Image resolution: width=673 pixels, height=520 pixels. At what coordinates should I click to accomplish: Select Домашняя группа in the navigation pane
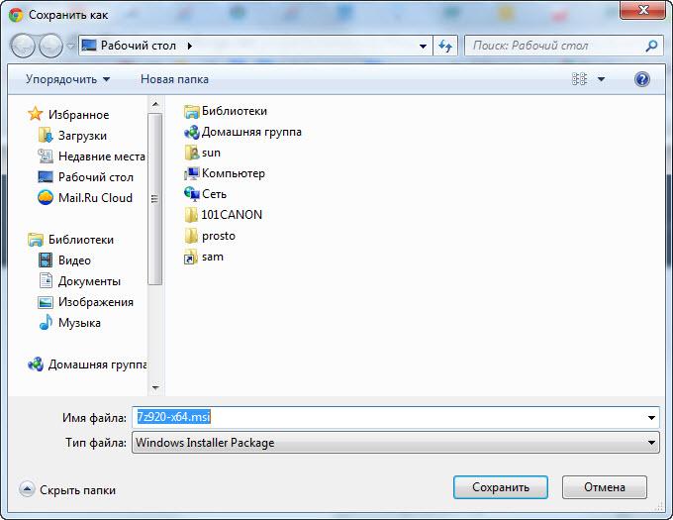97,364
